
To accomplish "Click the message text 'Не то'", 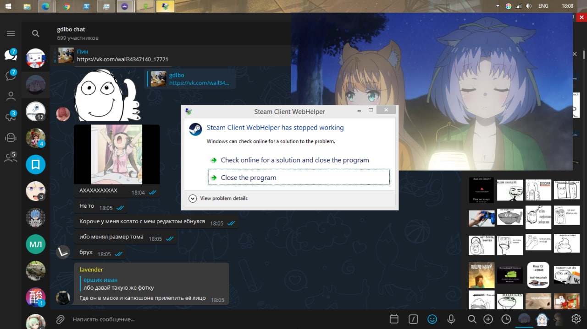I will tap(87, 206).
